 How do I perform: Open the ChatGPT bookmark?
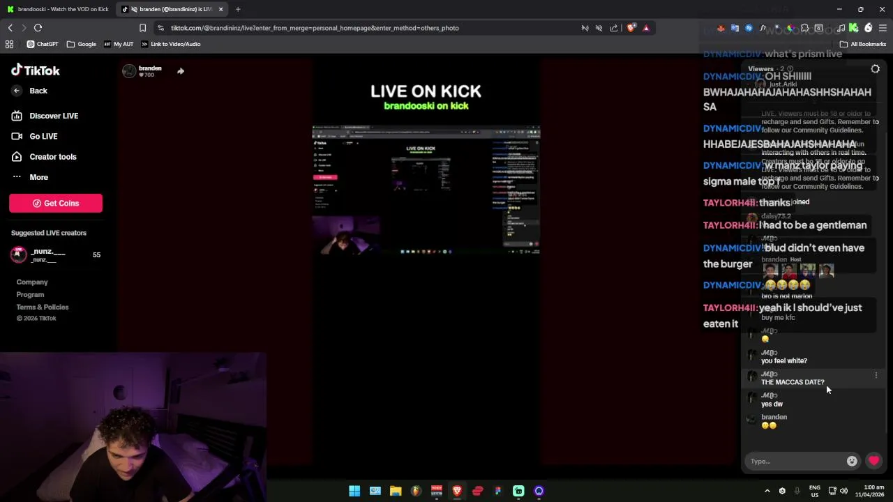43,44
